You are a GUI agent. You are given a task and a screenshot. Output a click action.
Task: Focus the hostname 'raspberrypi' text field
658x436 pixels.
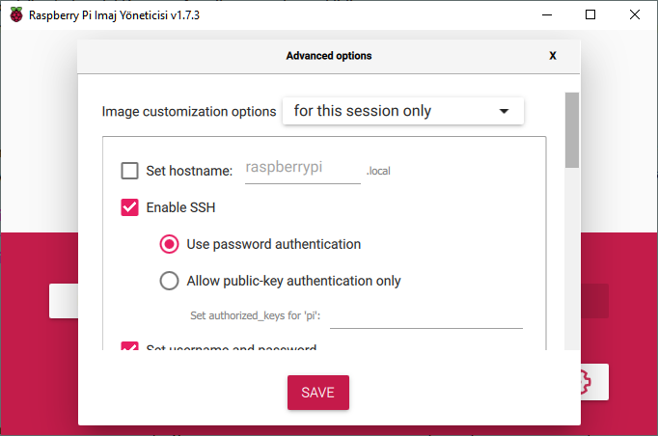pos(302,168)
